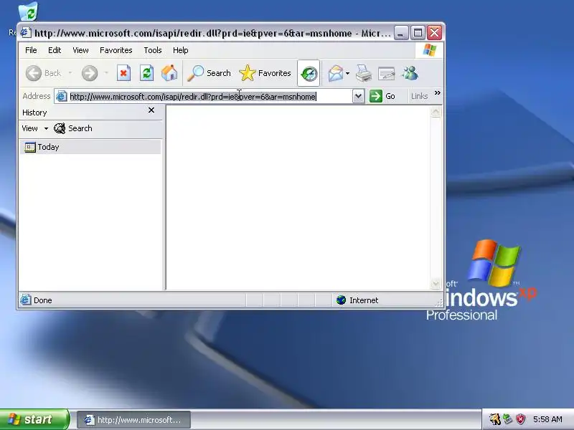The image size is (574, 430).
Task: Expand the Mail button dropdown arrow
Action: (347, 74)
